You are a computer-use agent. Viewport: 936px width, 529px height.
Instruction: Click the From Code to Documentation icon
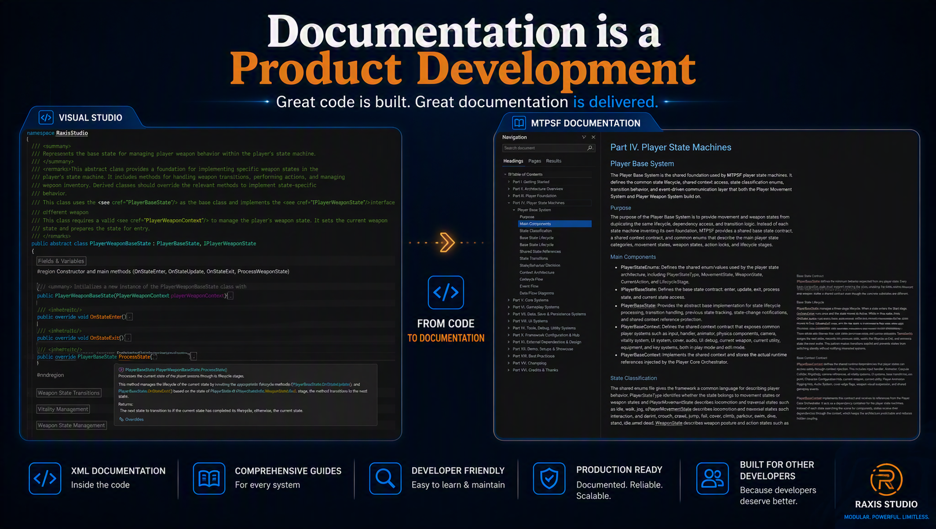coord(446,292)
